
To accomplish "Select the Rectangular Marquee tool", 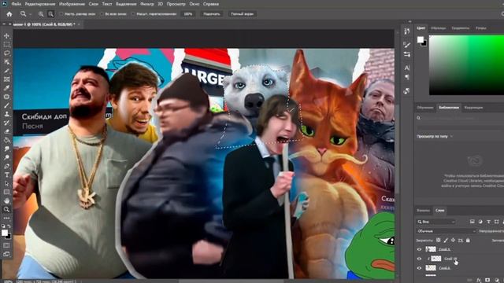I will point(7,44).
